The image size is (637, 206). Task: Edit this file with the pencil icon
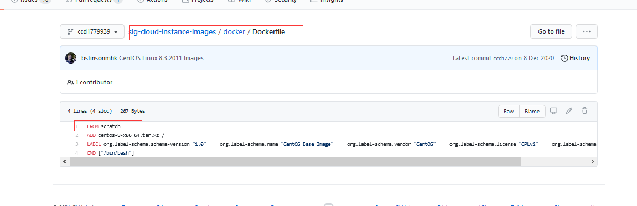569,110
